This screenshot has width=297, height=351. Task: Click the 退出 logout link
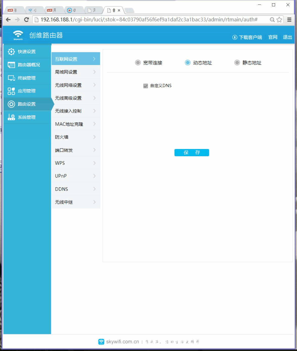pyautogui.click(x=287, y=37)
